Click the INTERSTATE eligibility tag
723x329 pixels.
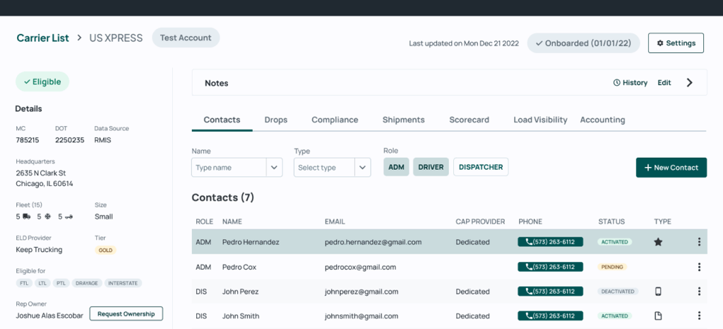[x=123, y=283]
